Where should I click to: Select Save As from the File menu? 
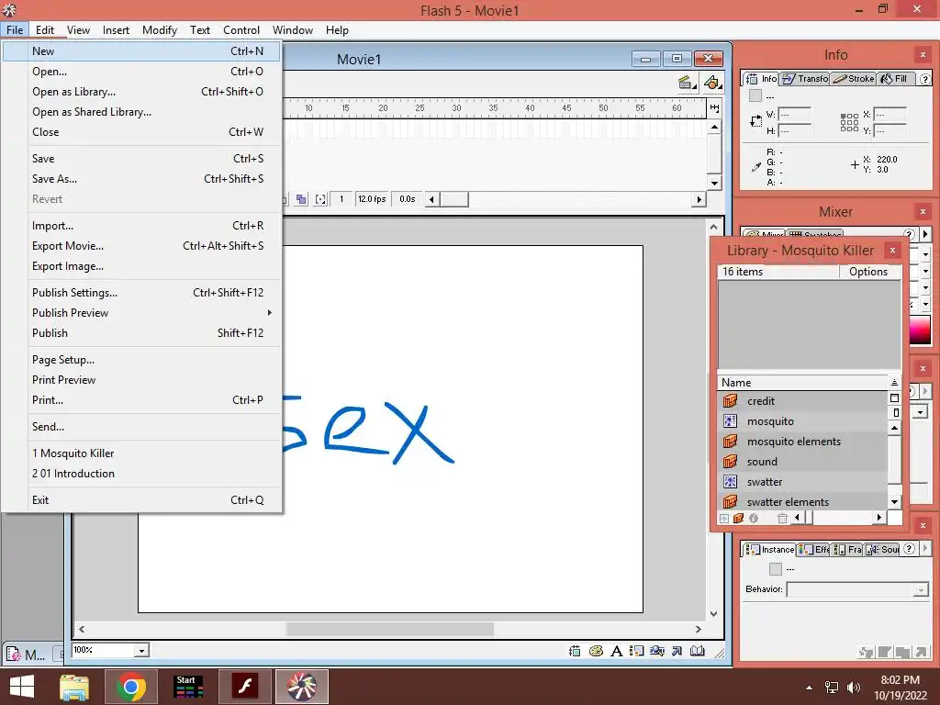(141, 179)
